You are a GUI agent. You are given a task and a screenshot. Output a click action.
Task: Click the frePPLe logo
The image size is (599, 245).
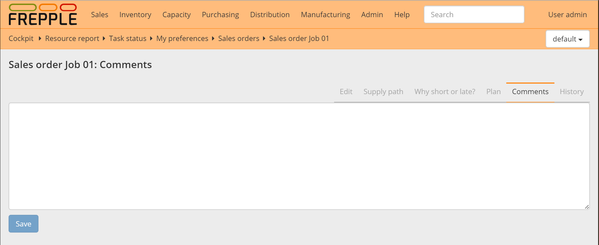click(x=43, y=15)
